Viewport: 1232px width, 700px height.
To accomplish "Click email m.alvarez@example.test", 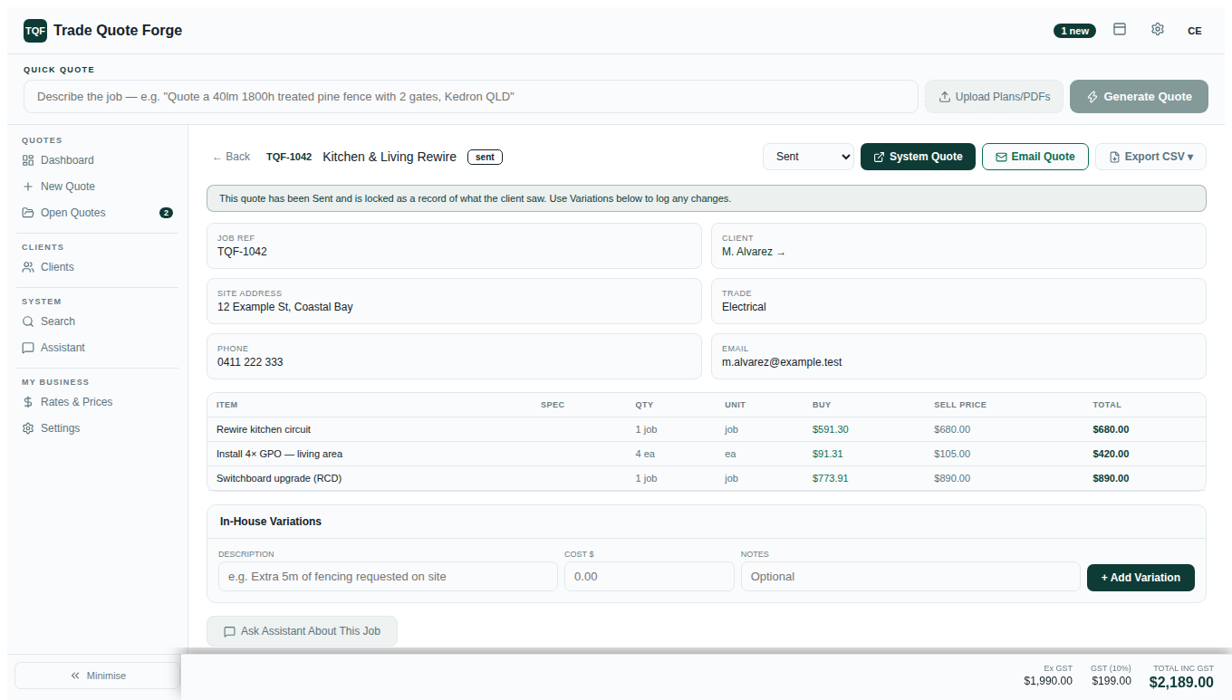I will (x=782, y=362).
